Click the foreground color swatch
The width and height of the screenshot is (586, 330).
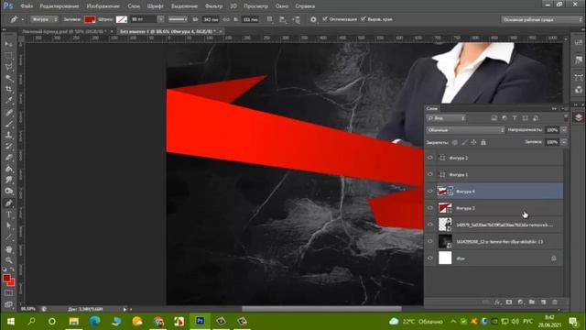pyautogui.click(x=6, y=278)
